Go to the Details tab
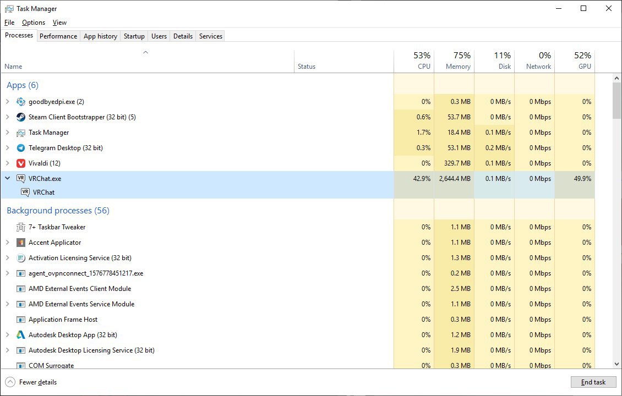Screen dimensions: 622x396 [x=183, y=36]
